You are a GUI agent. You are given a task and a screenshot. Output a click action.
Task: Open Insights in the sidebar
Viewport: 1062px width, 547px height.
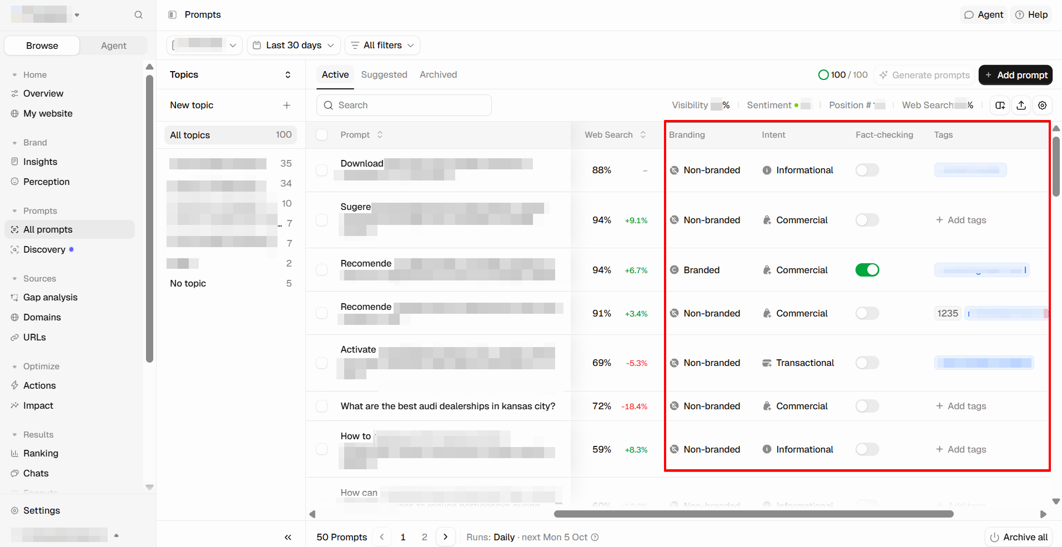[x=40, y=162]
